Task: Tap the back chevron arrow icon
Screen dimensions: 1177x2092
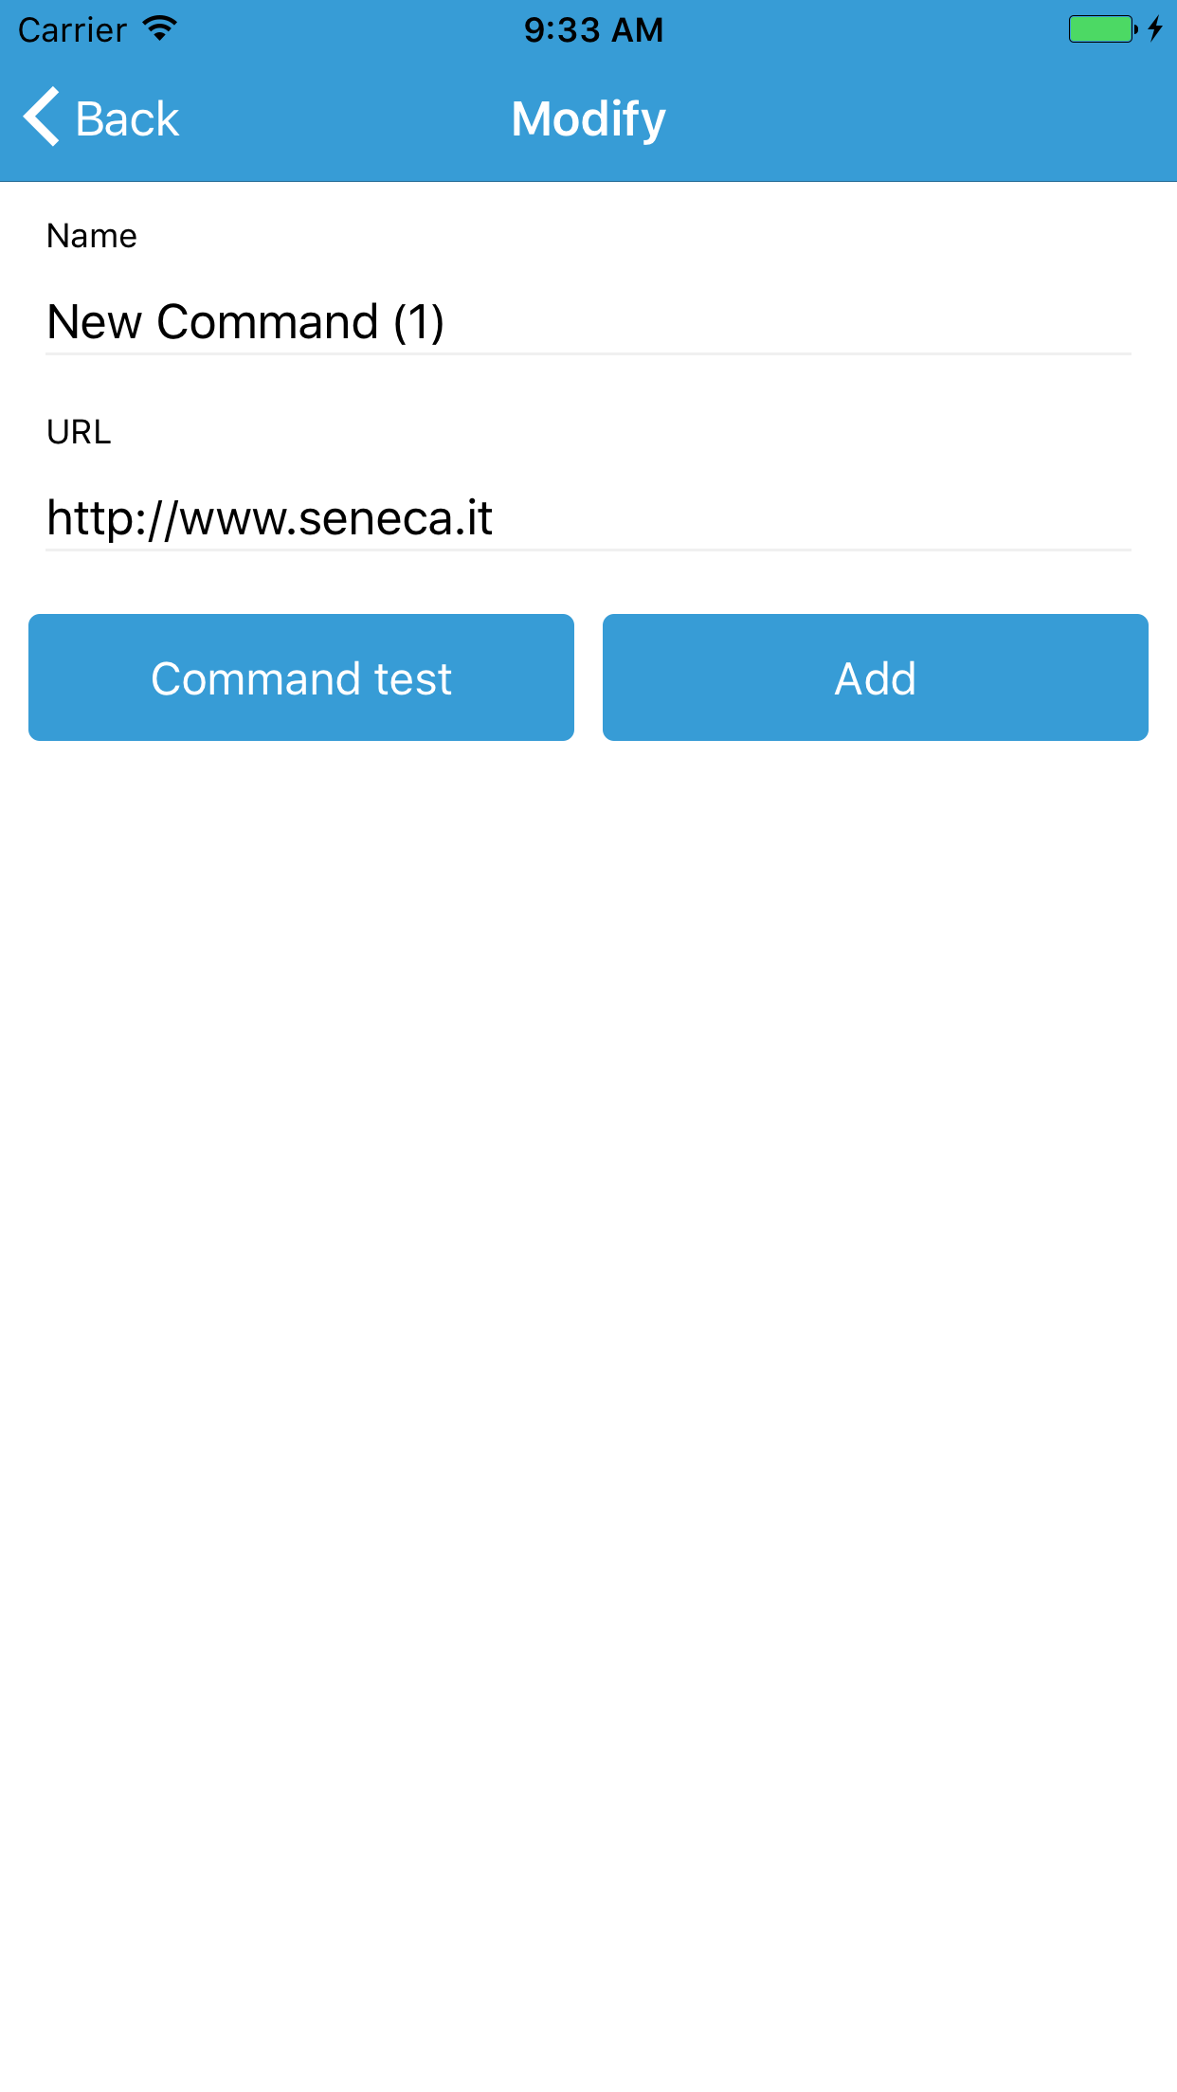Action: click(41, 117)
